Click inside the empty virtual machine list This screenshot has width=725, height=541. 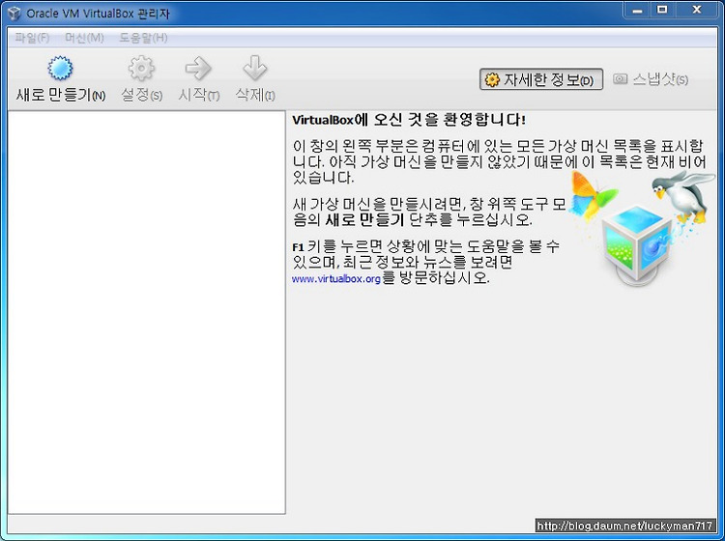coord(147,312)
